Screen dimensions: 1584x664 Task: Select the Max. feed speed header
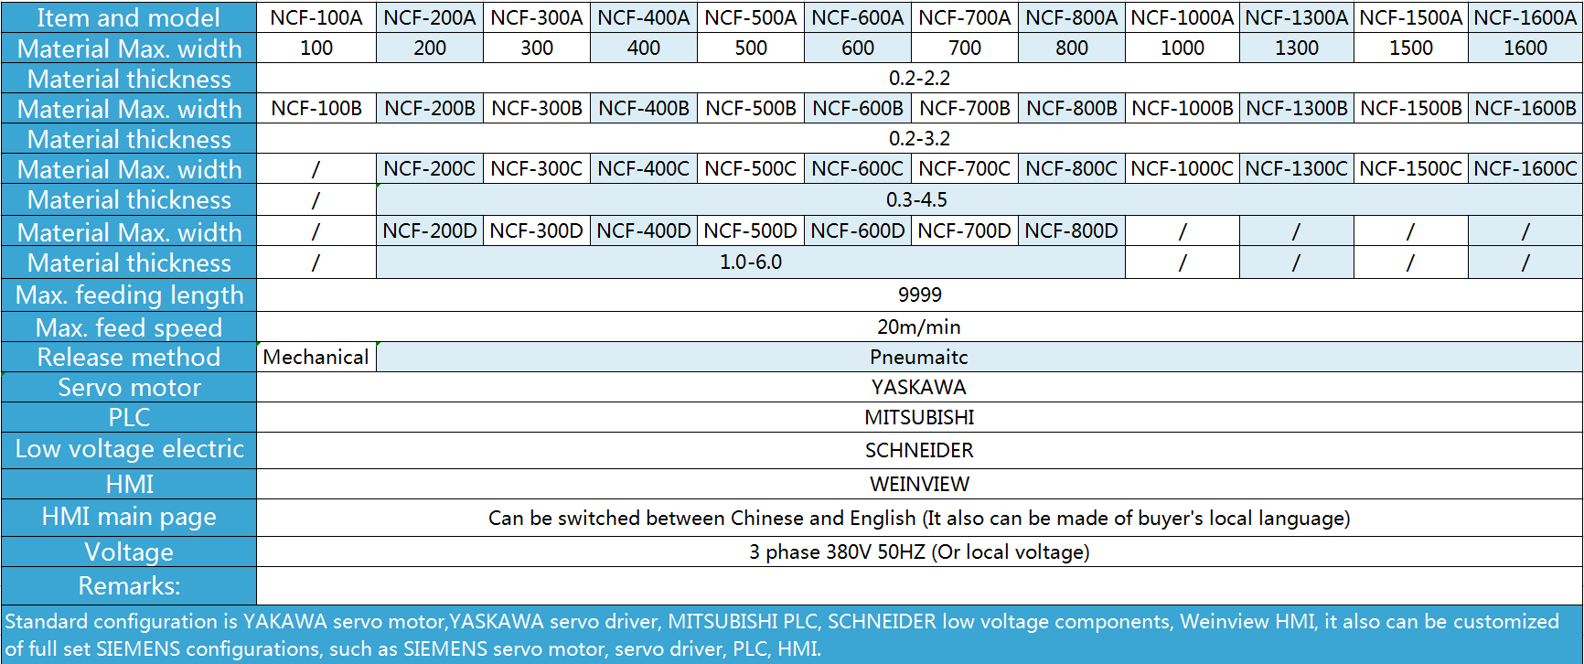129,327
